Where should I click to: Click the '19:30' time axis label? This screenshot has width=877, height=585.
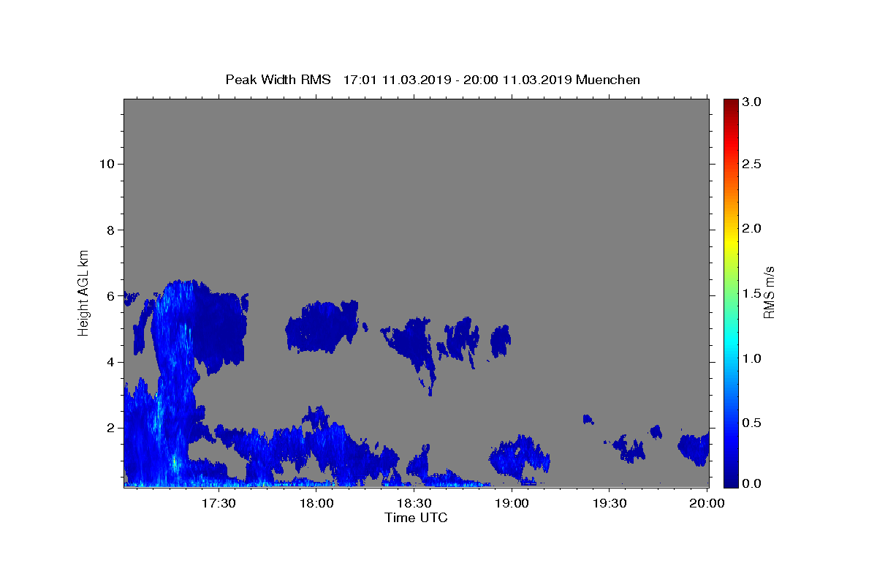[609, 504]
